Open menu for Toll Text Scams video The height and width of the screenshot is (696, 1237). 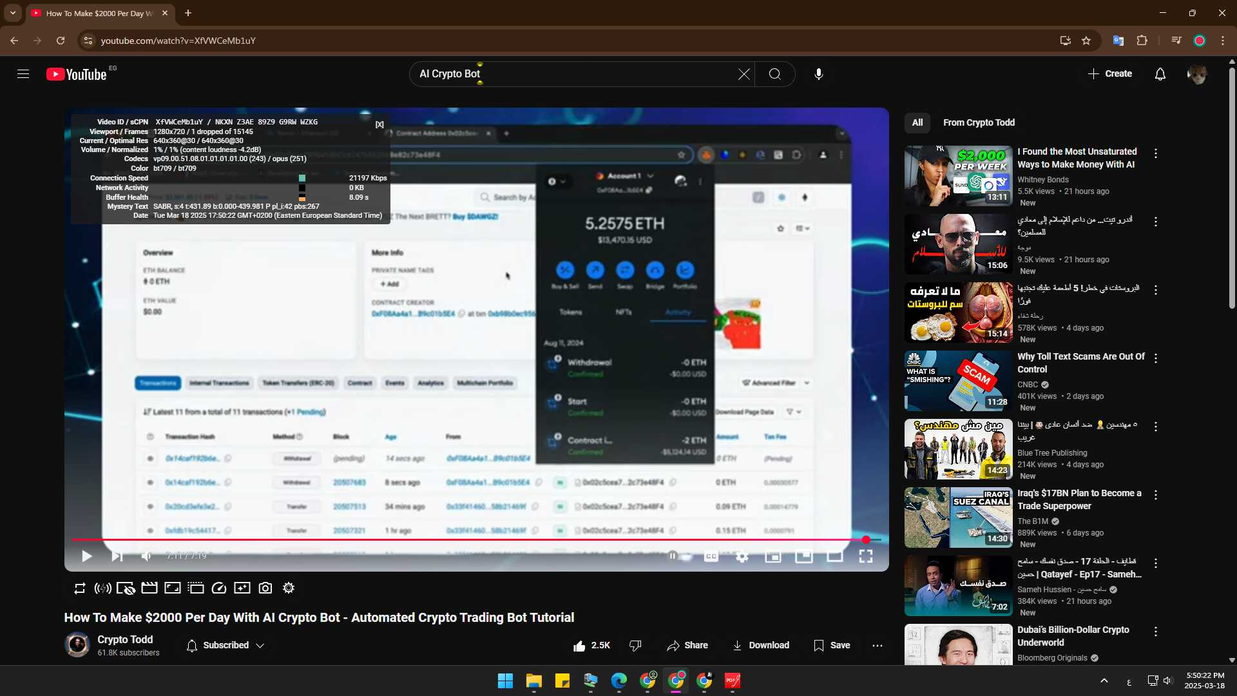[x=1156, y=358]
